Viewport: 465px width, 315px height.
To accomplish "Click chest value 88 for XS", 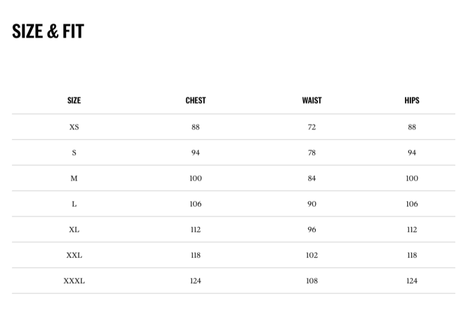I will (195, 127).
